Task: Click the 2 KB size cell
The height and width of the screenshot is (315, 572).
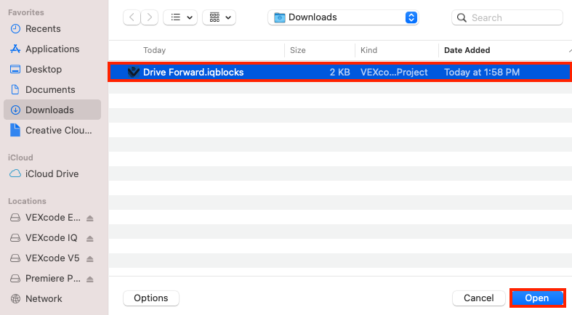Action: pos(339,72)
